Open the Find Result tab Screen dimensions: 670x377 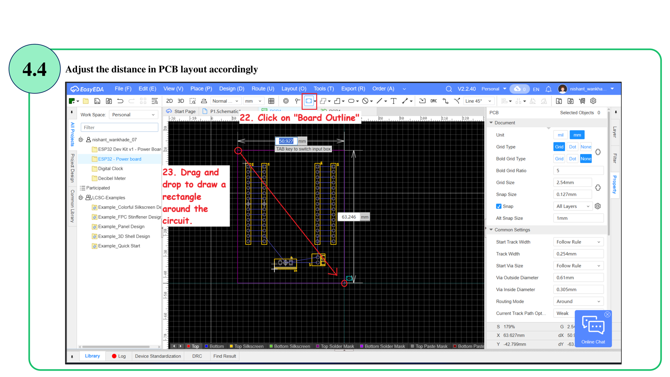pos(224,356)
